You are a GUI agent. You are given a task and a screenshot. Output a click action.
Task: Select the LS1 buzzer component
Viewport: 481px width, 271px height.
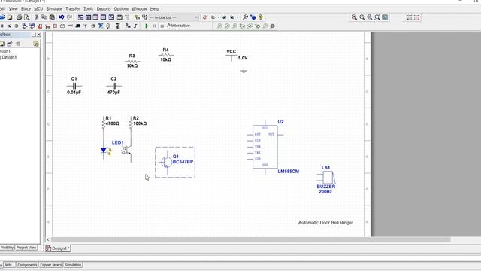click(x=326, y=180)
